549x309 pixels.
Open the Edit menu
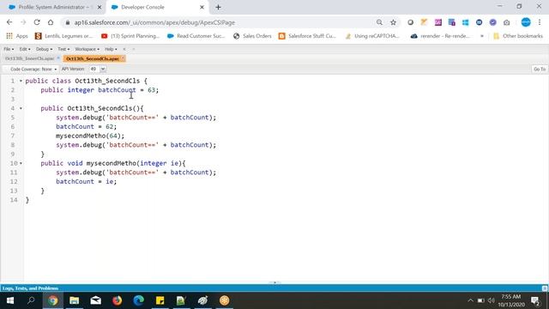point(25,49)
